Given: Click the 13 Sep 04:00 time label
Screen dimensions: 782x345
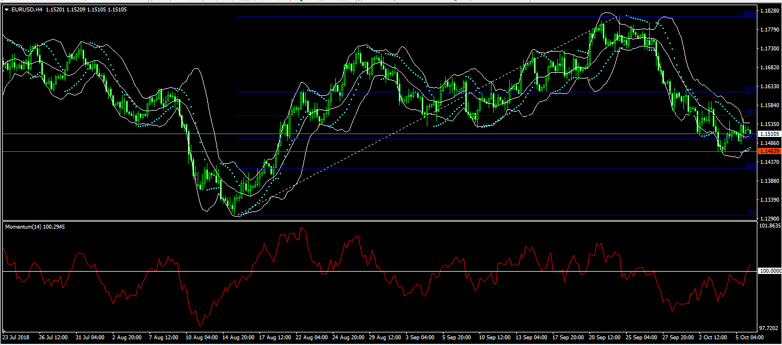Looking at the screenshot, I should point(532,338).
